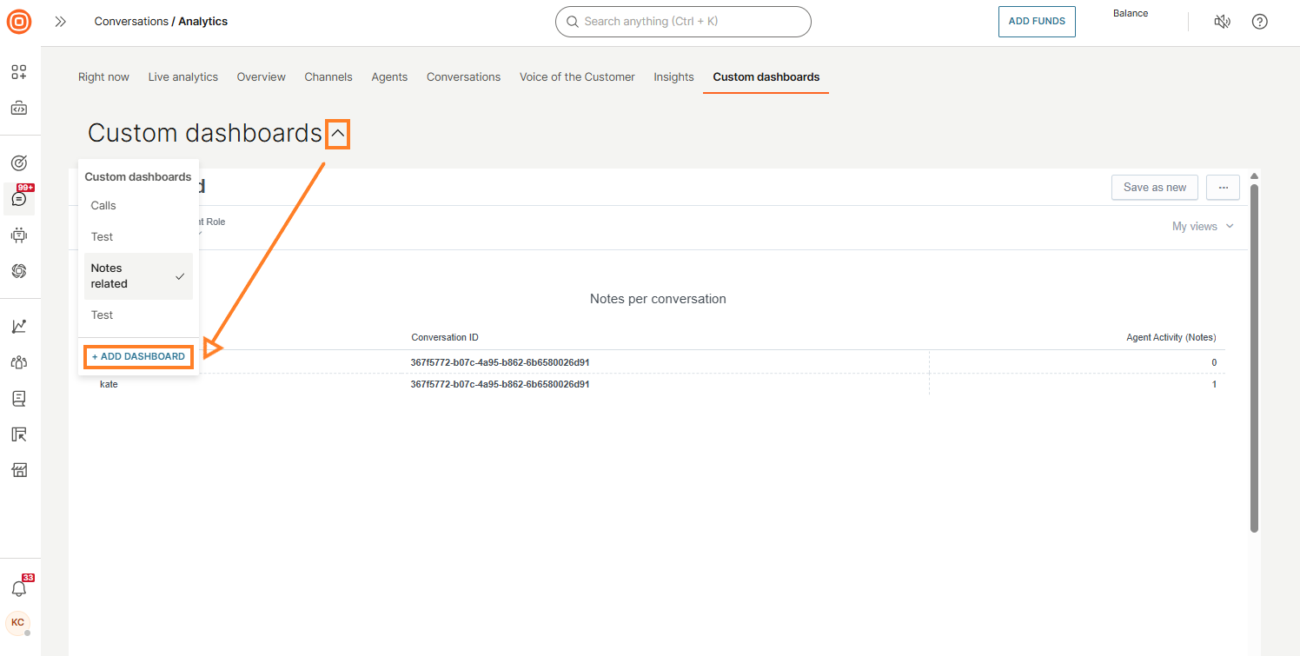This screenshot has height=656, width=1300.
Task: Collapse the Custom dashboards title chevron
Action: point(337,134)
